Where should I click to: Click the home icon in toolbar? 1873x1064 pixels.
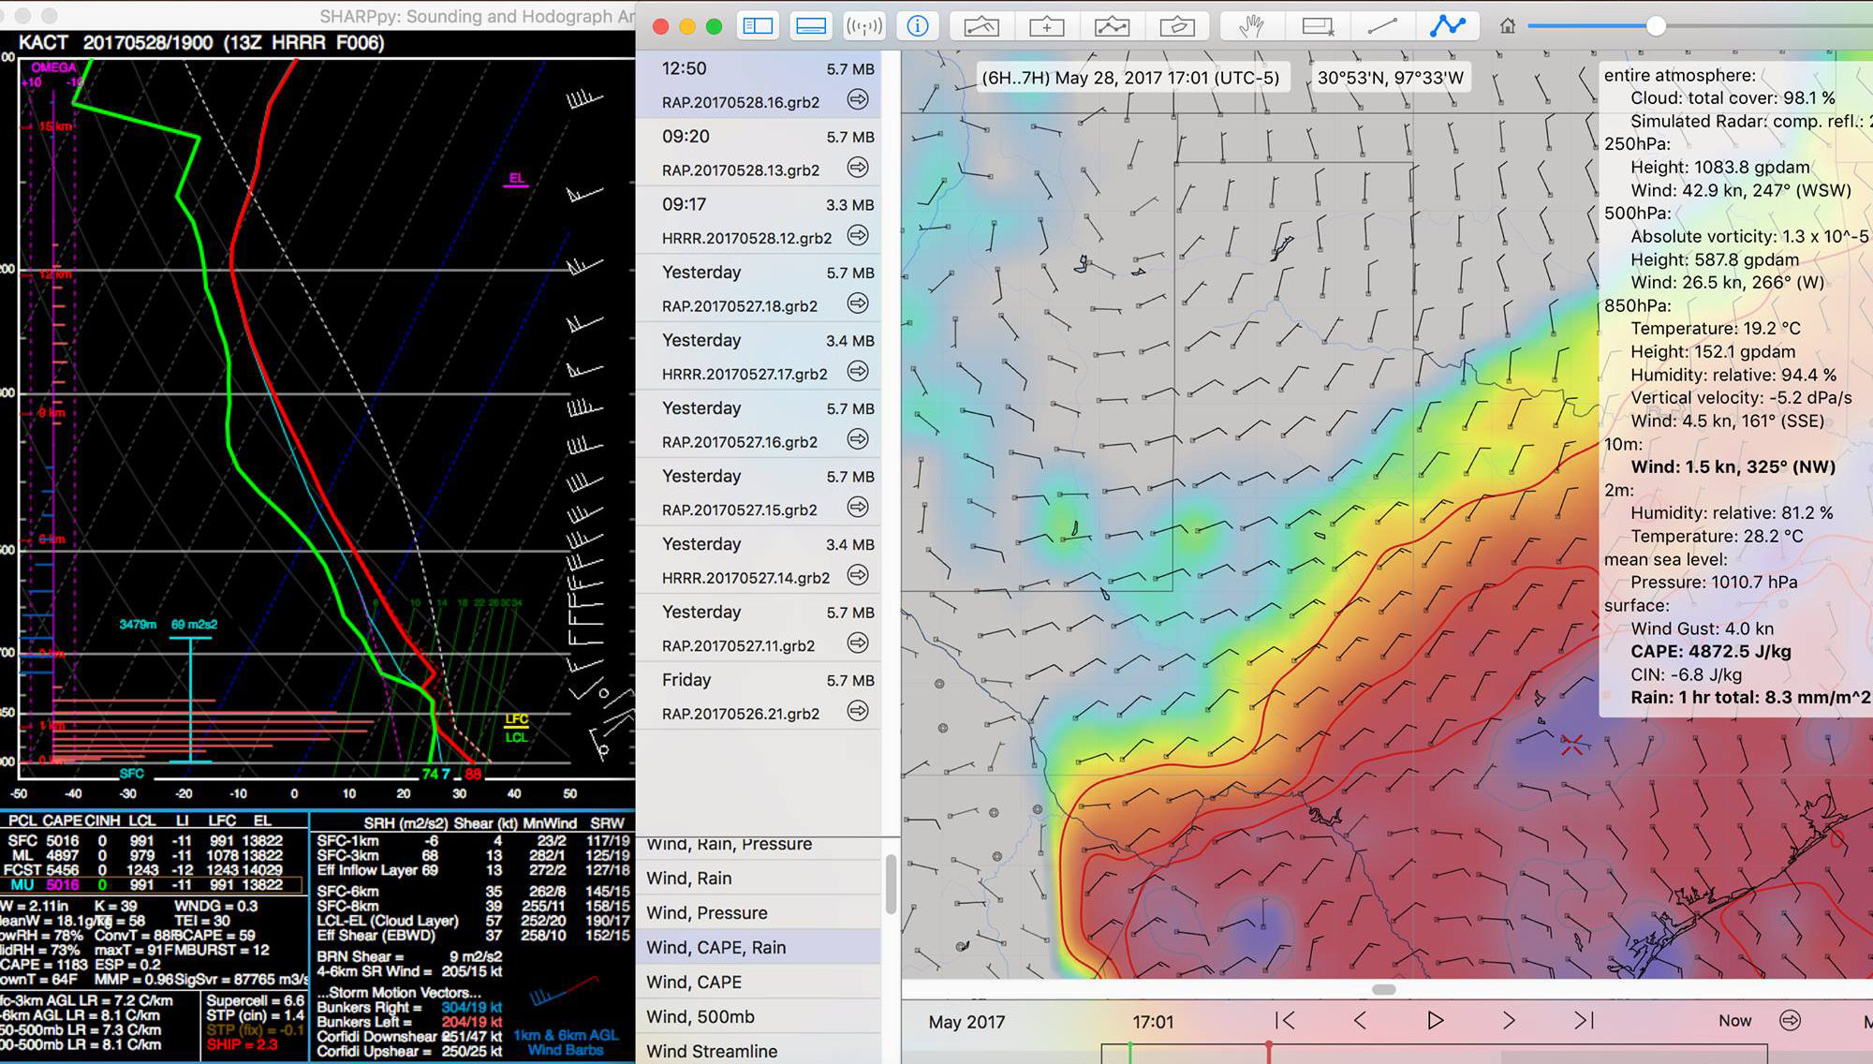point(1508,26)
